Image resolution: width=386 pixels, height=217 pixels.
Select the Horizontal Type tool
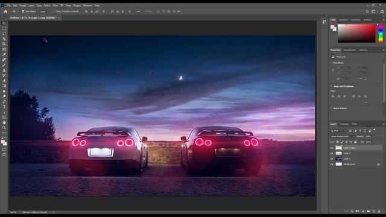pos(4,107)
